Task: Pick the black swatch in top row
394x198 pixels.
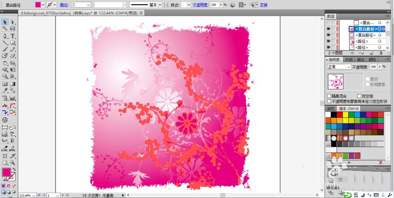Action: point(334,115)
